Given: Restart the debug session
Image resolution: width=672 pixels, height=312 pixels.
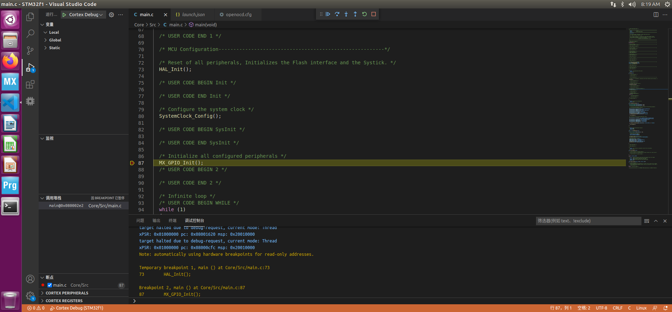Looking at the screenshot, I should [x=364, y=14].
